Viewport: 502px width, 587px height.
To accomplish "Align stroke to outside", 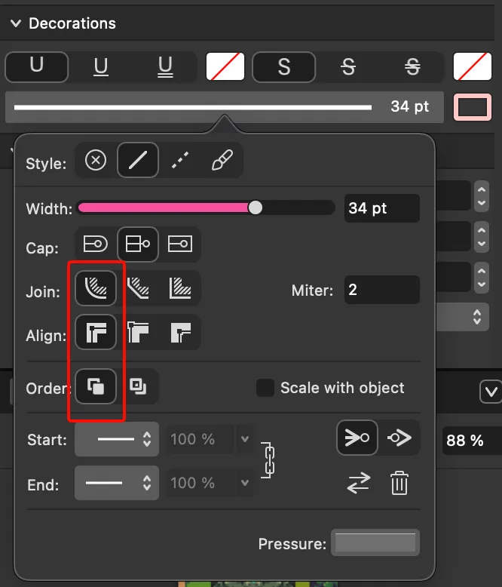I will click(179, 332).
